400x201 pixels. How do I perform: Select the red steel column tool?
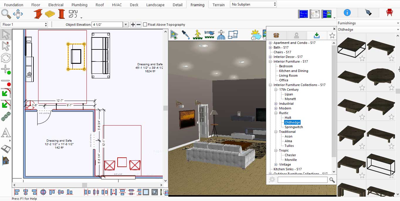pos(61,14)
